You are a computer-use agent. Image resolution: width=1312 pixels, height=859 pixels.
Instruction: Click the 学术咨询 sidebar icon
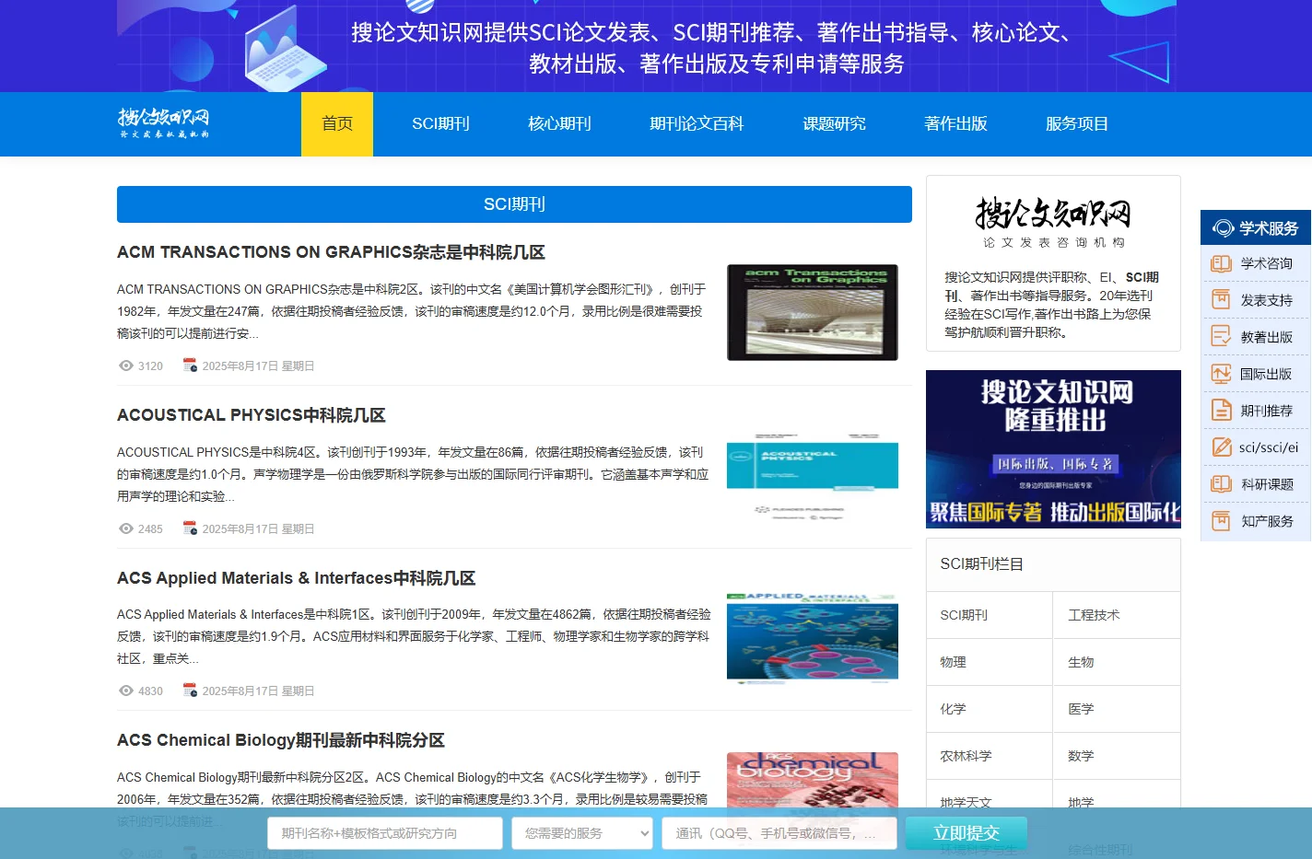pyautogui.click(x=1221, y=263)
